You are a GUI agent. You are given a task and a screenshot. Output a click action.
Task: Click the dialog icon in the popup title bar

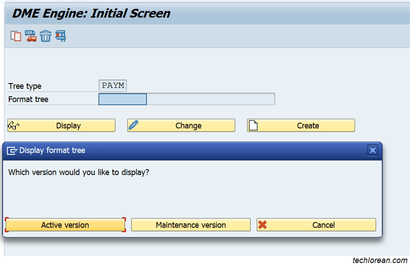pos(13,150)
